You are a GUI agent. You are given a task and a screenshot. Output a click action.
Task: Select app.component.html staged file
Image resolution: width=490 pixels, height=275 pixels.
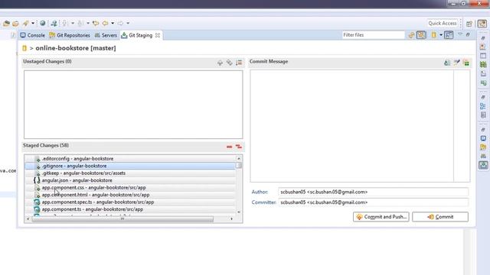click(x=130, y=195)
